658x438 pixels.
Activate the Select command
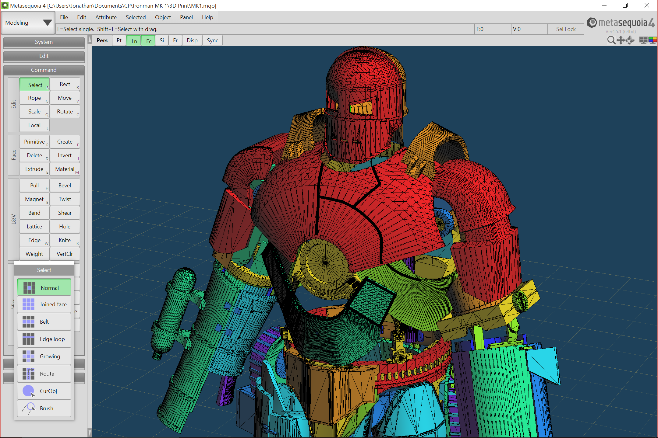coord(34,84)
